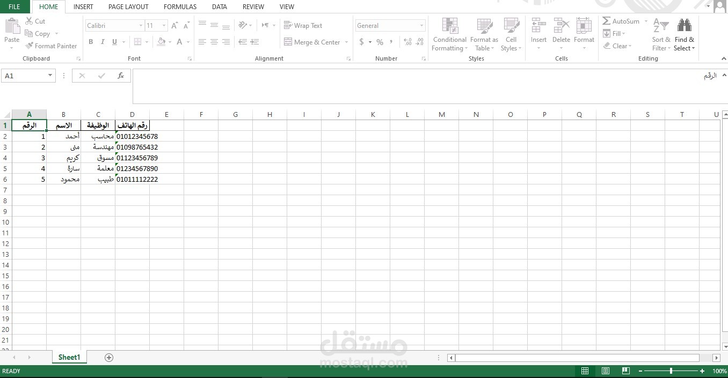The image size is (728, 378).
Task: Apply cell borders icon
Action: pyautogui.click(x=138, y=42)
